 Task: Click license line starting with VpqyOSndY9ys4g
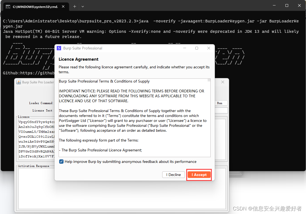point(36,122)
